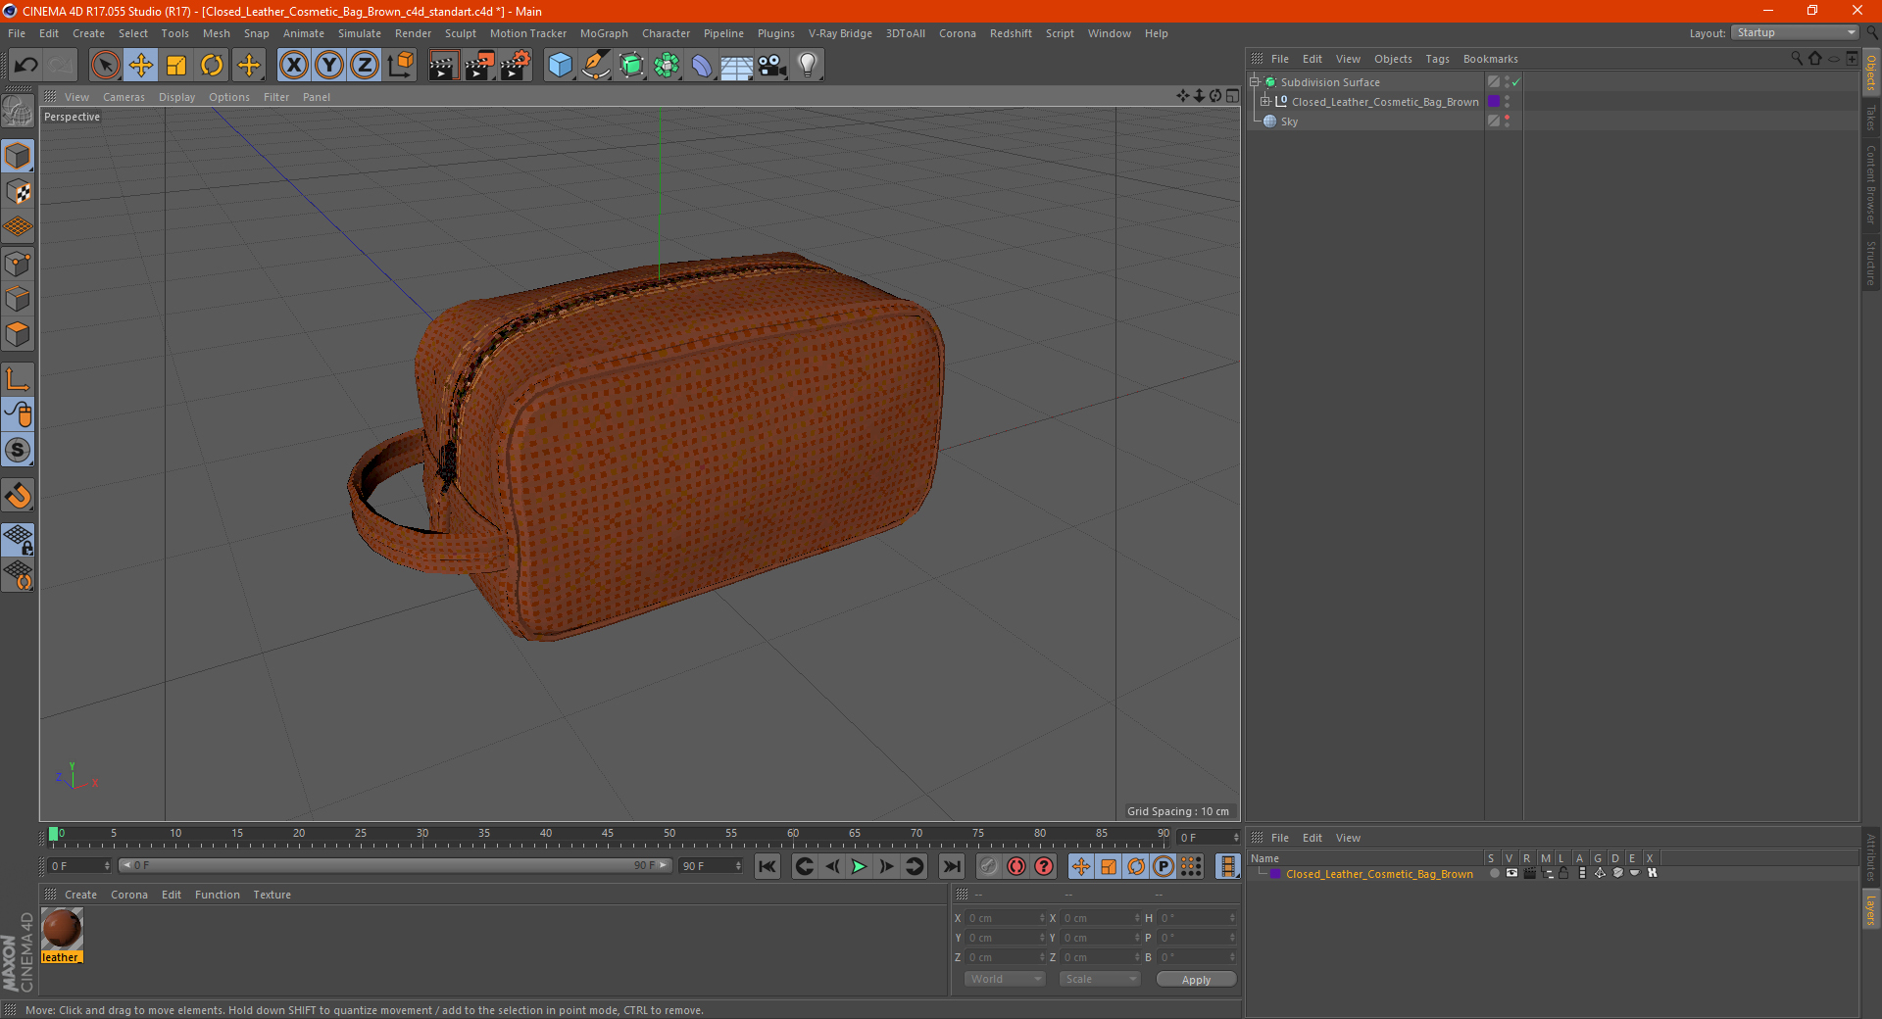This screenshot has width=1882, height=1019.
Task: Click the X position 0 cm stepper arrows
Action: (1042, 918)
